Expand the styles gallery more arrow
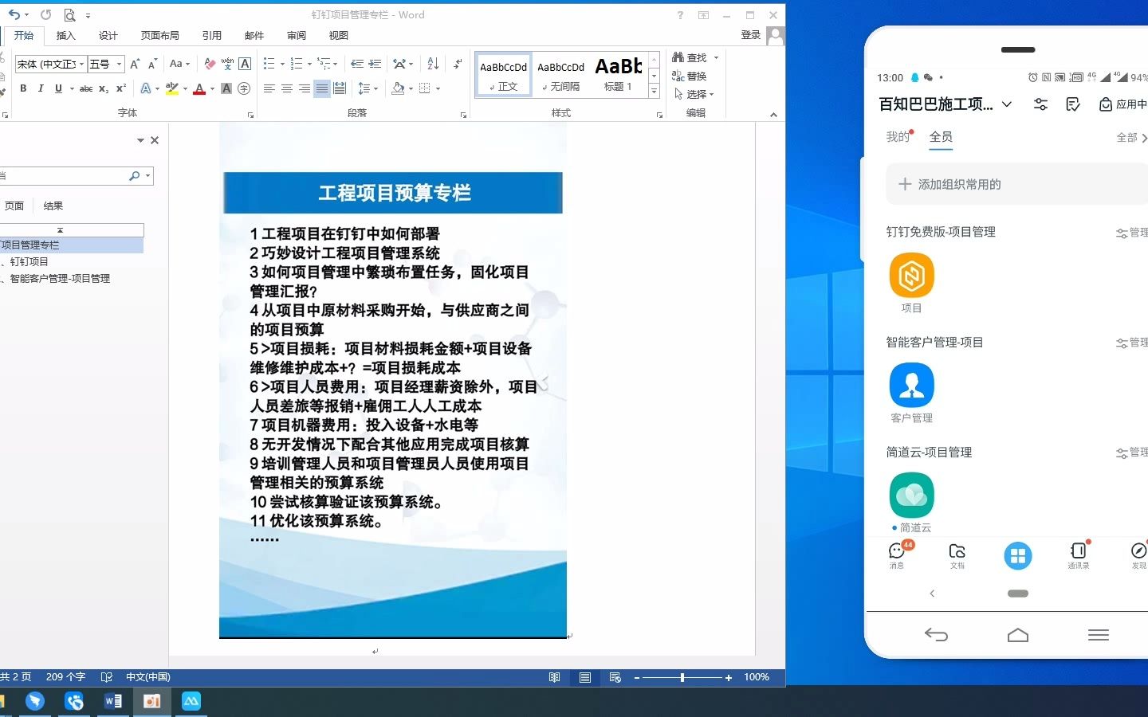Viewport: 1148px width, 717px height. click(655, 92)
